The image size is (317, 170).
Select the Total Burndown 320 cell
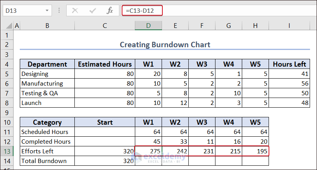[105, 161]
